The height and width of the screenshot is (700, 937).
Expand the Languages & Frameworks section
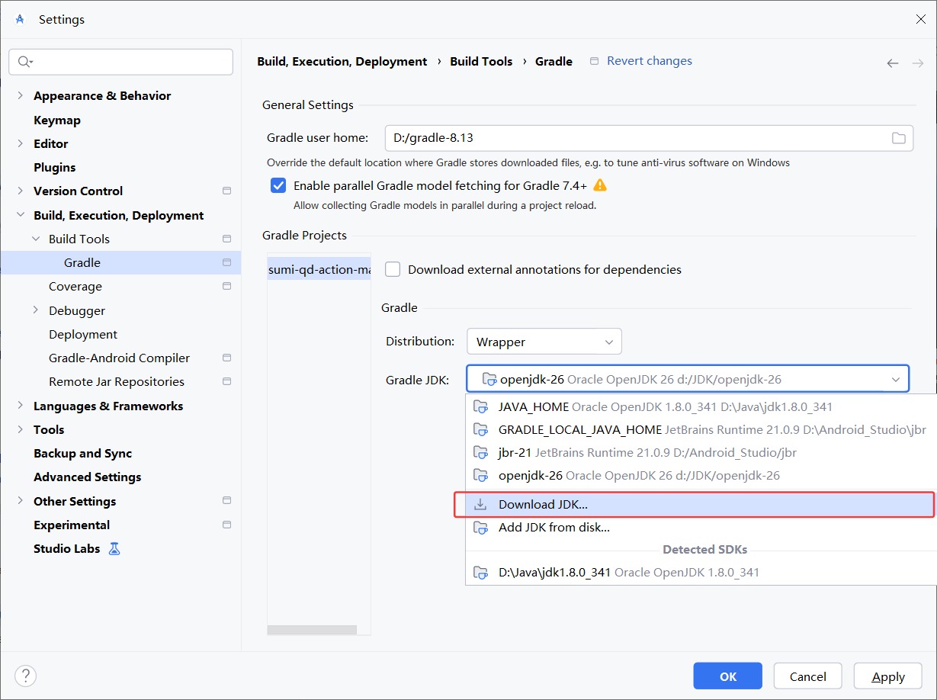[20, 406]
